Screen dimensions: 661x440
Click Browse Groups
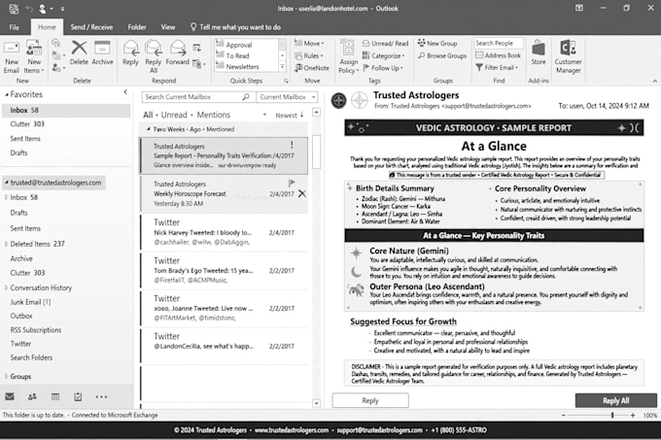tap(442, 55)
